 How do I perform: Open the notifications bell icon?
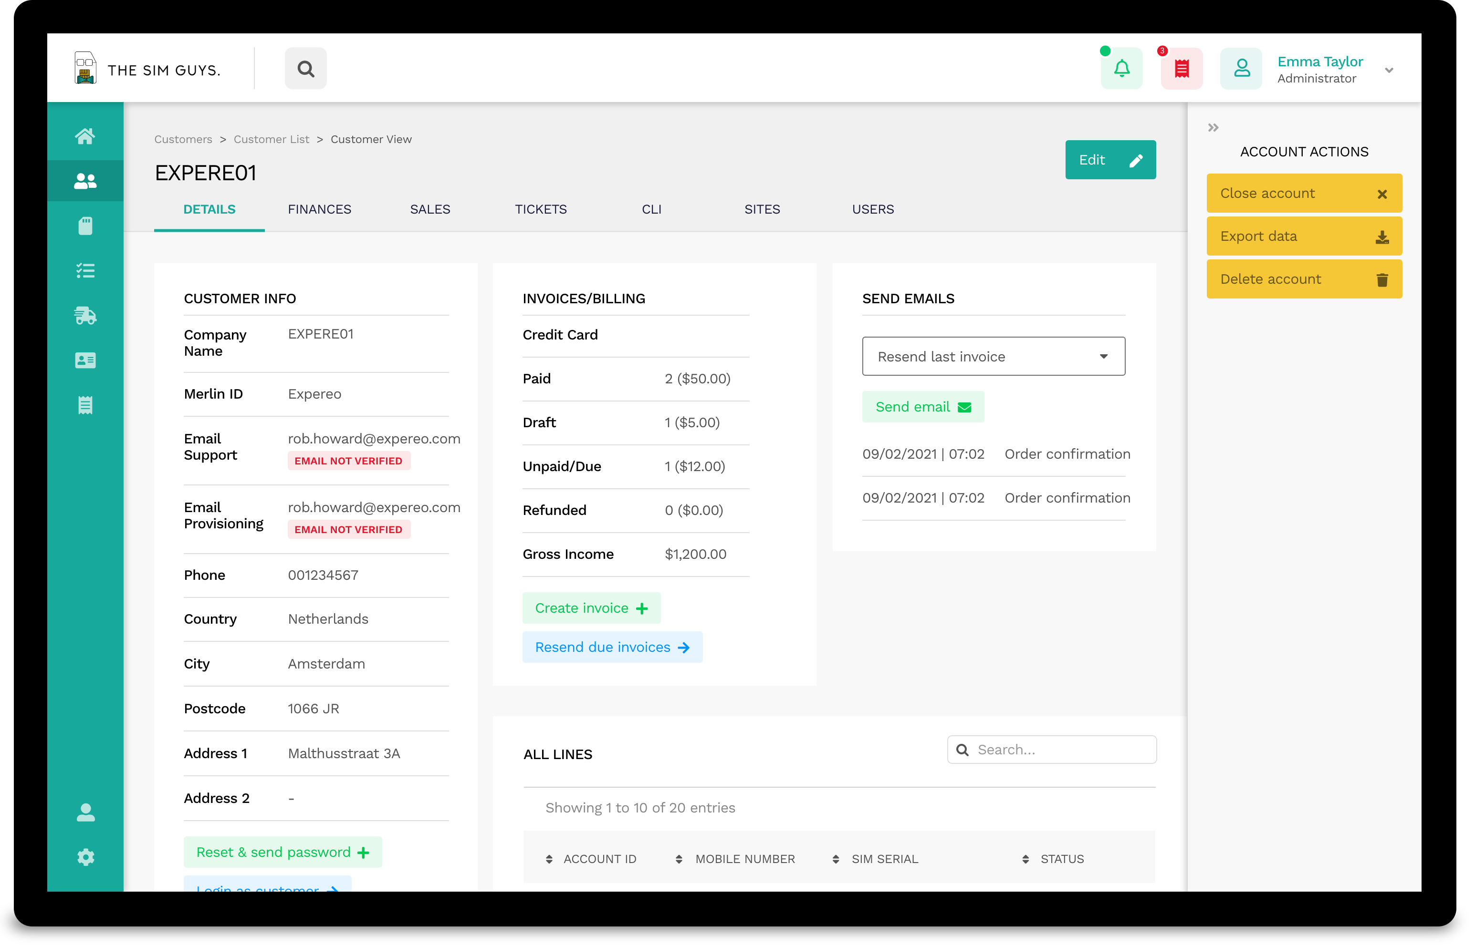(x=1121, y=69)
